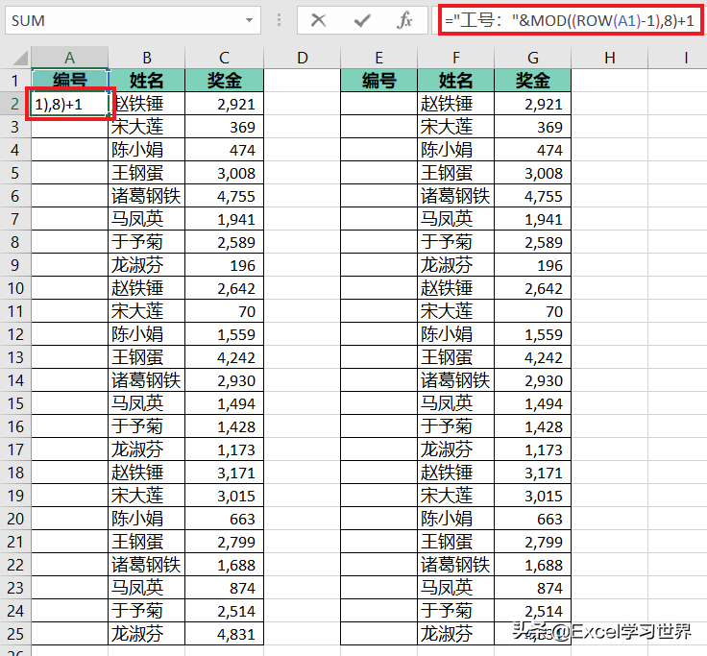Screen dimensions: 707x656
Task: Click cell A2 being edited
Action: pyautogui.click(x=70, y=104)
